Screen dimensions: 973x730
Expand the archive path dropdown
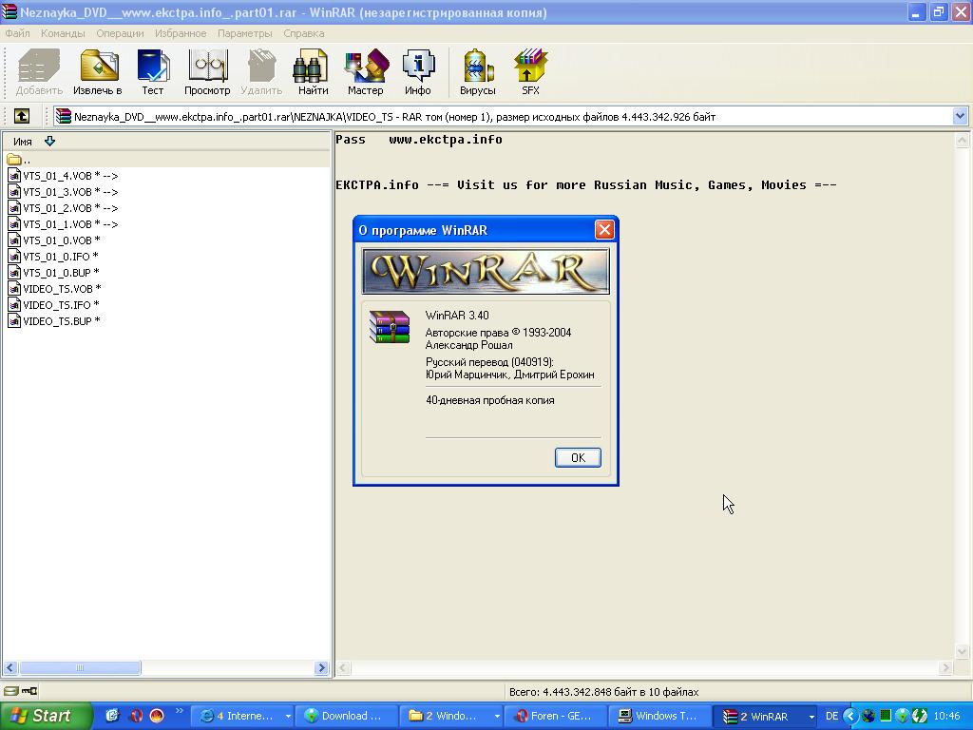coord(960,116)
